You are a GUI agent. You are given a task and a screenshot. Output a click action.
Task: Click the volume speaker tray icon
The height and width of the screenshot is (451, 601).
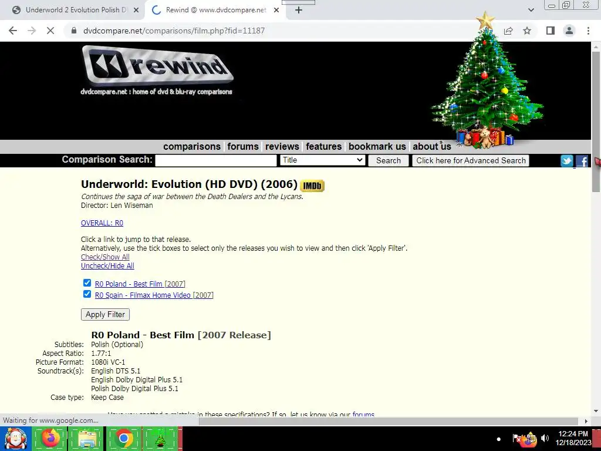(545, 438)
